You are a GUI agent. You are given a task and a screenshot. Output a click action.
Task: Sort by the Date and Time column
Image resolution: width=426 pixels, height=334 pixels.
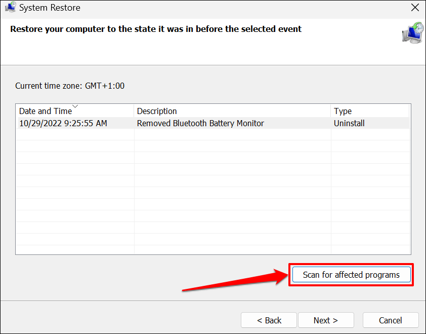(x=46, y=111)
